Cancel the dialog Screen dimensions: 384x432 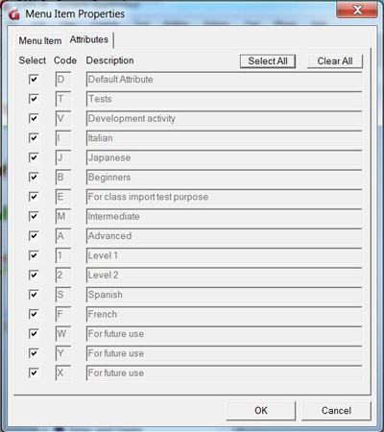(x=336, y=411)
